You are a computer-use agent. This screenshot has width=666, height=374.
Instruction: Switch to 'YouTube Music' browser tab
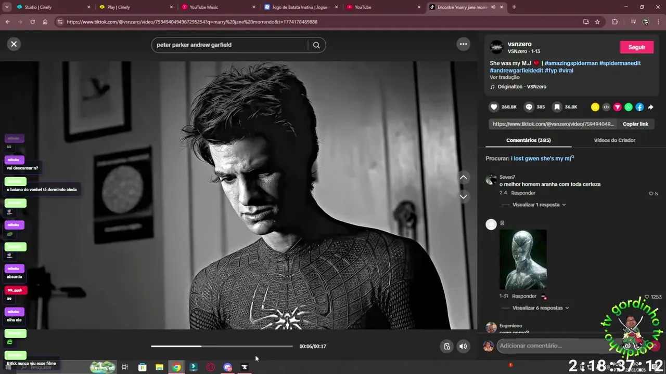[x=219, y=7]
